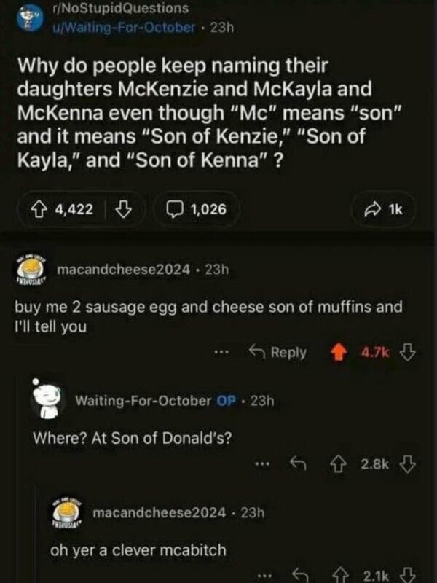Upvote the Son of Donald's comment
Screen dimensions: 437x583
[337, 462]
